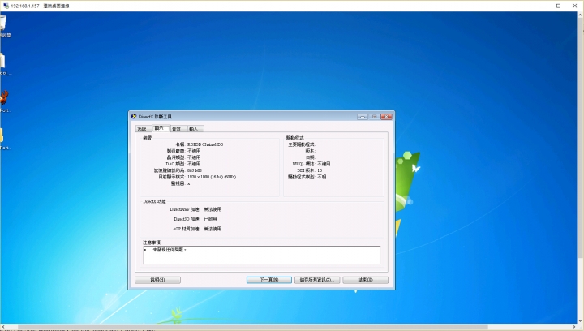The image size is (584, 331).
Task: Go to the 輸入 tab
Action: coord(195,129)
